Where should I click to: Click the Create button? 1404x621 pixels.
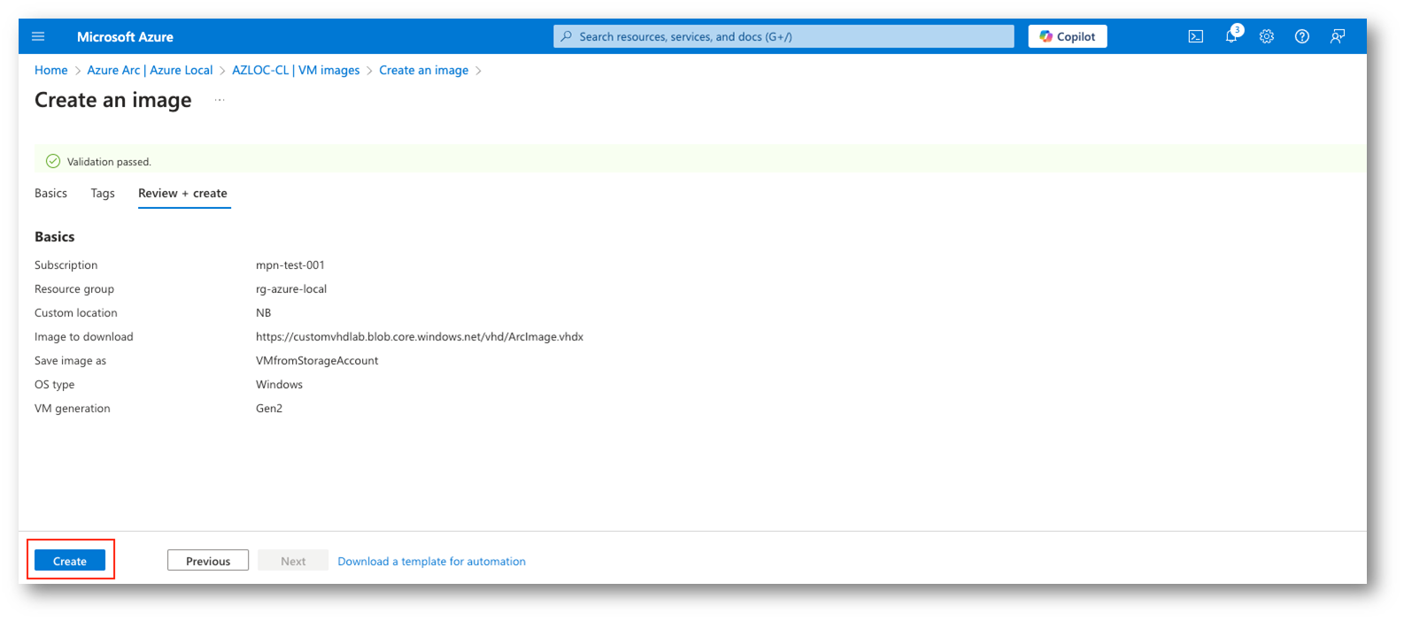click(x=70, y=561)
